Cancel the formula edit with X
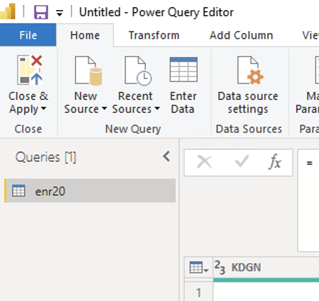The height and width of the screenshot is (301, 319). 204,162
